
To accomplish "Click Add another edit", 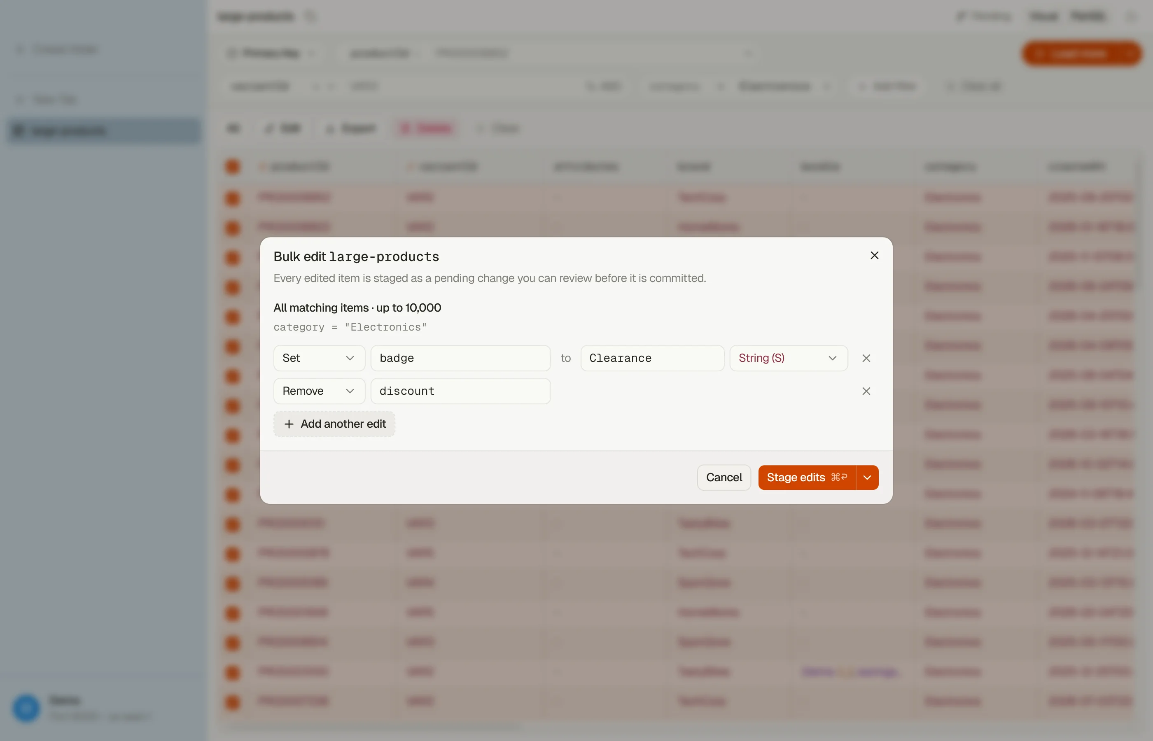I will coord(334,424).
